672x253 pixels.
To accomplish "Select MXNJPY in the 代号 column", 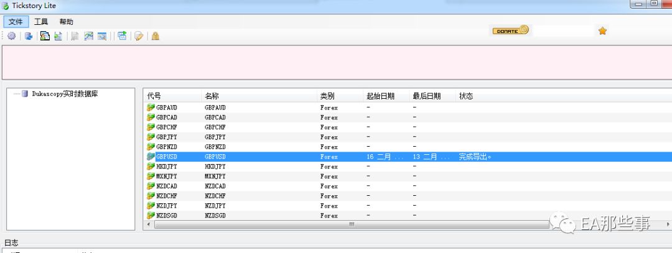I will [x=167, y=177].
